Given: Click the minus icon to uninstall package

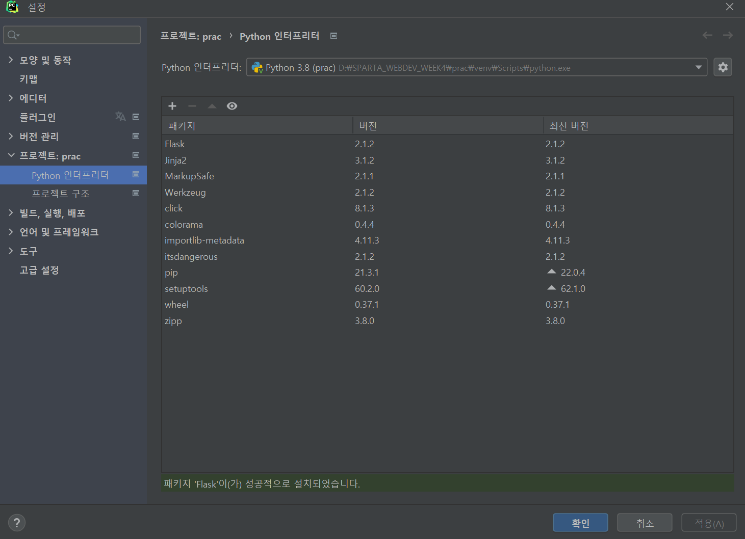Looking at the screenshot, I should click(192, 106).
